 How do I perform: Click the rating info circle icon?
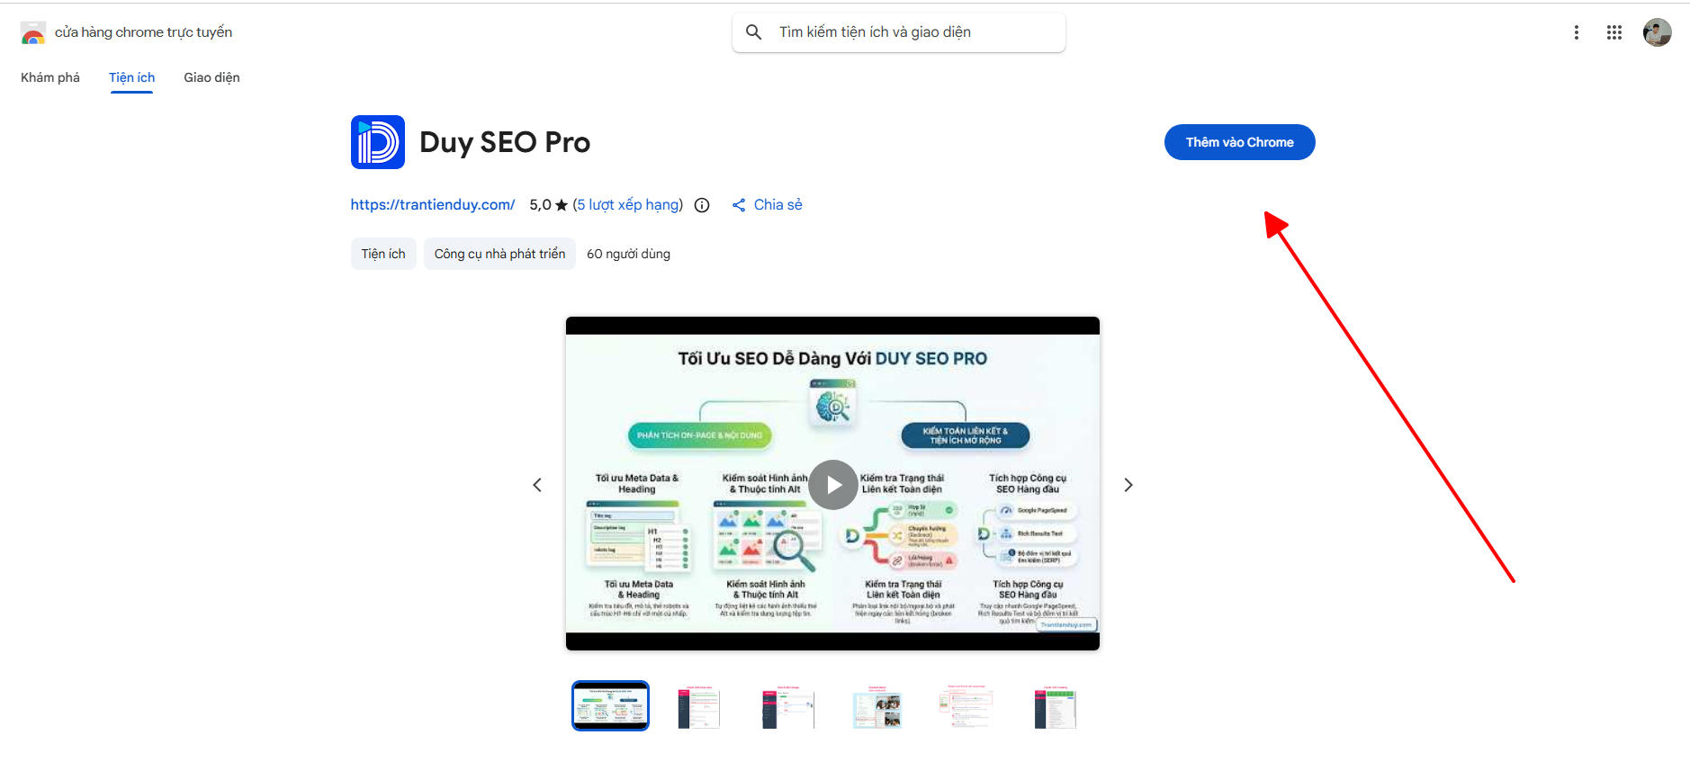click(x=702, y=205)
